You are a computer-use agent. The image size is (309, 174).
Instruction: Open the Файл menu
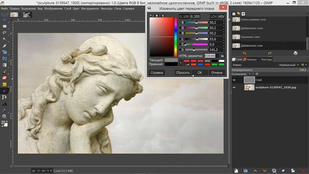(x=4, y=9)
